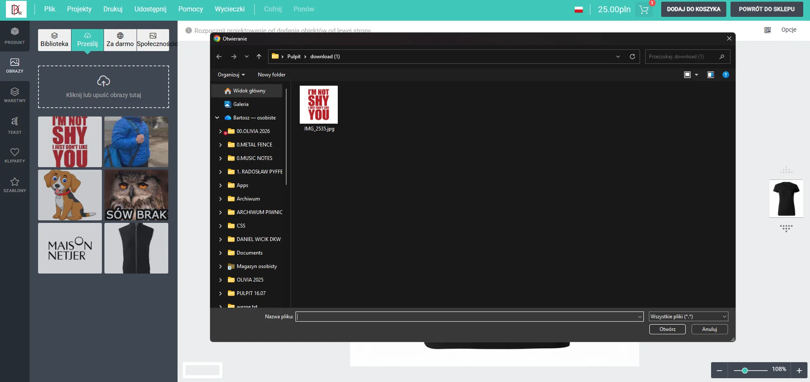The image size is (810, 382).
Task: Open the Kliparty clipart panel
Action: click(x=15, y=155)
